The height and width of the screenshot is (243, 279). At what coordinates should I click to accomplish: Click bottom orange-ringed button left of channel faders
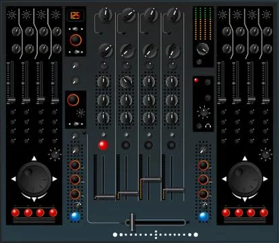click(x=75, y=194)
